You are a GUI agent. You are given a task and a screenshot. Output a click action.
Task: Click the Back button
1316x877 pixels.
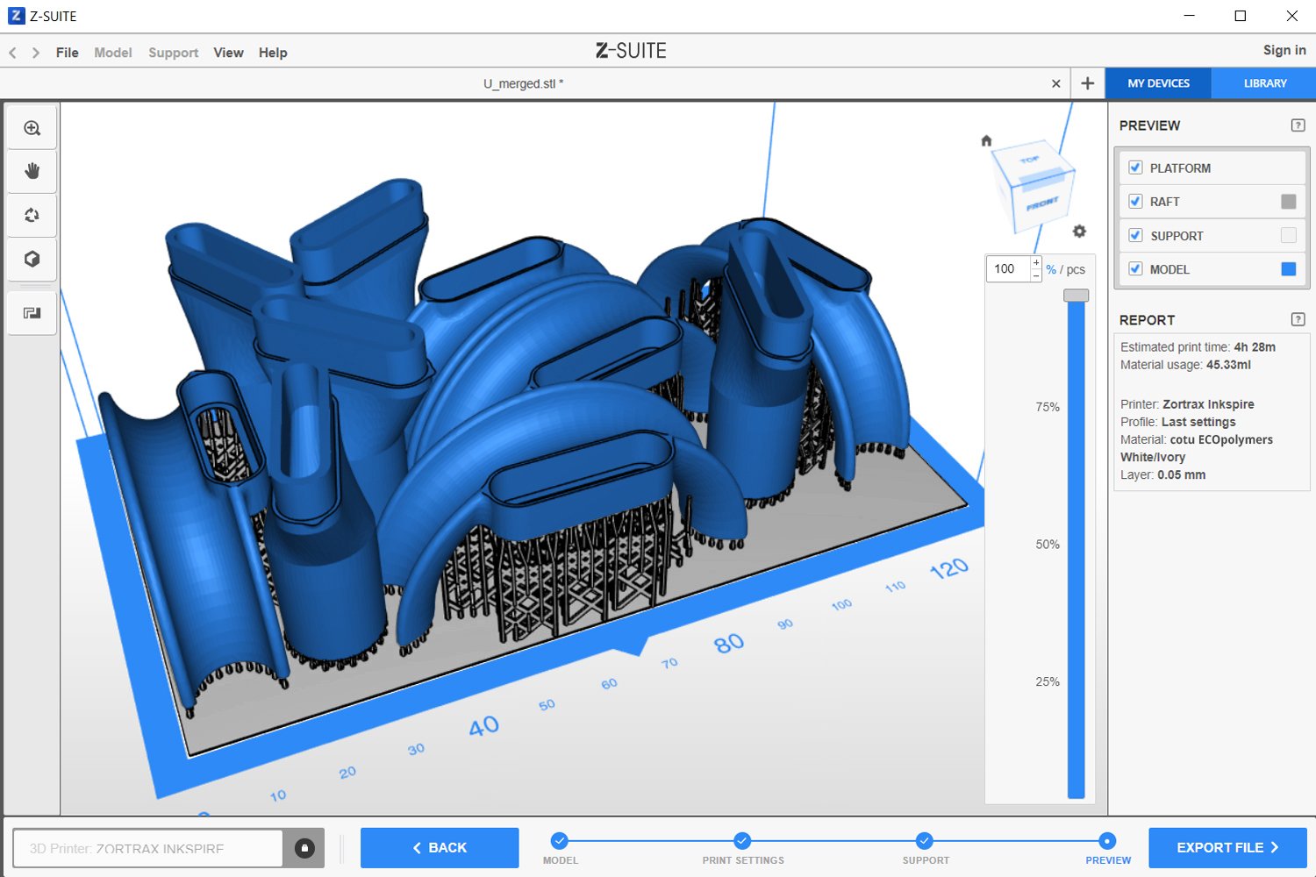pos(440,848)
